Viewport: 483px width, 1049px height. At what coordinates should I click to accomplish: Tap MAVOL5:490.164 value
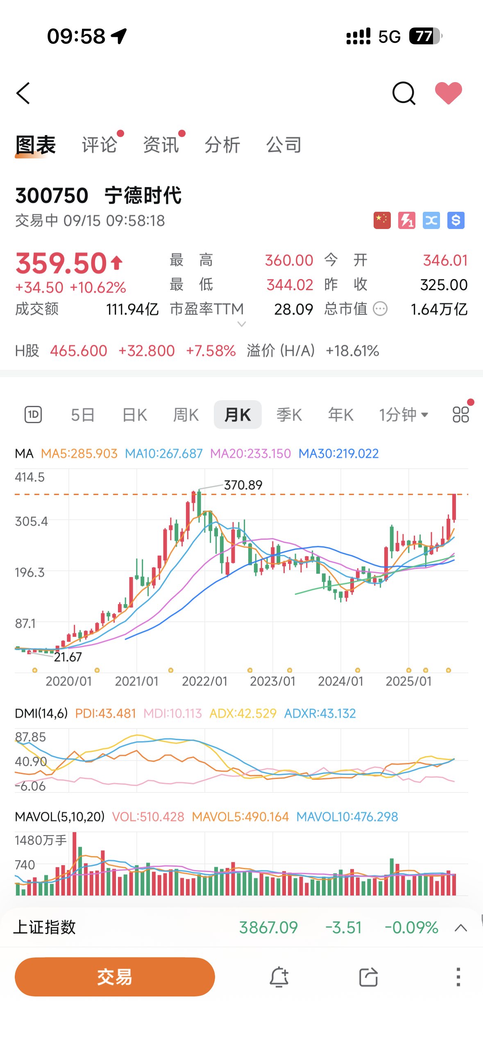[240, 817]
